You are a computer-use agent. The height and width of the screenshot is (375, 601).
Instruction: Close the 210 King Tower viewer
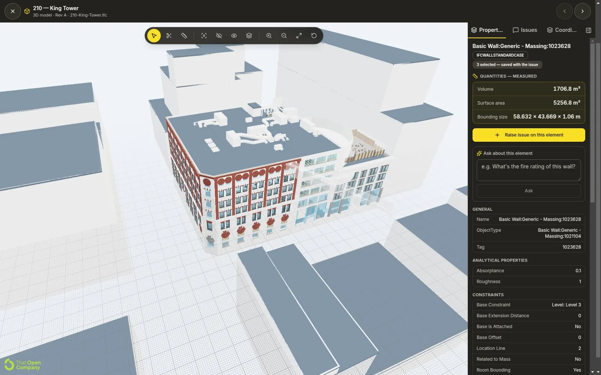13,11
